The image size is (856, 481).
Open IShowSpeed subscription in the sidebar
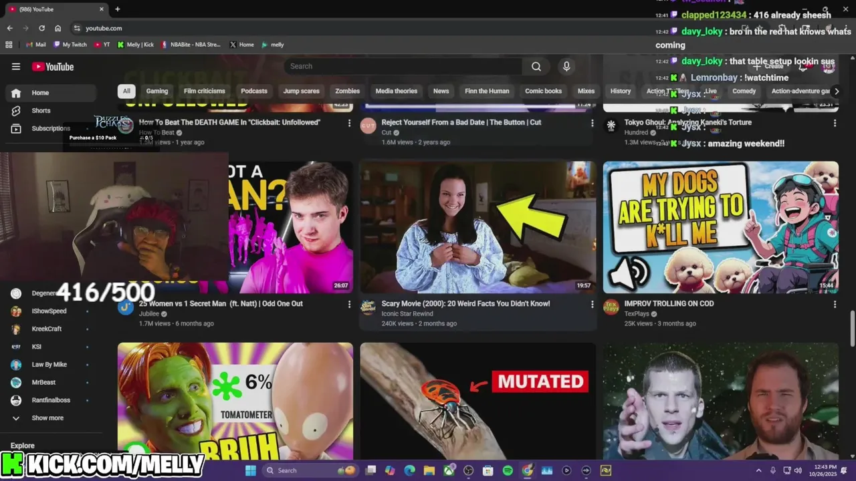50,311
